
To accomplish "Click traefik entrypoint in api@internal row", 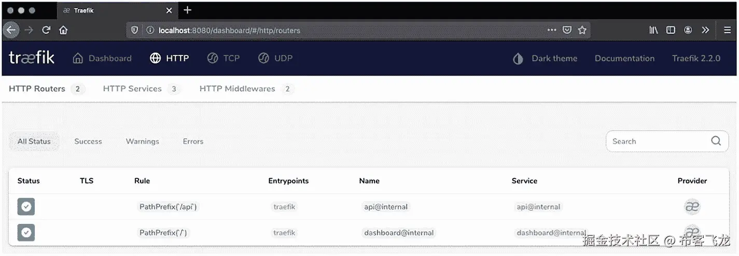I will pyautogui.click(x=284, y=207).
